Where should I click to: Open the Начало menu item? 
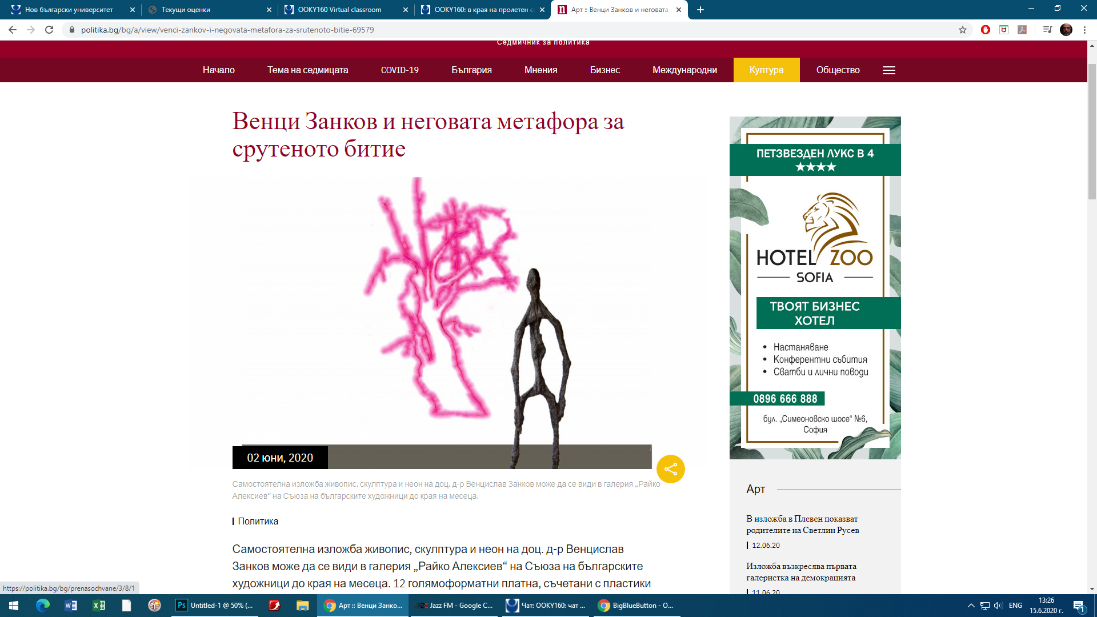tap(219, 70)
